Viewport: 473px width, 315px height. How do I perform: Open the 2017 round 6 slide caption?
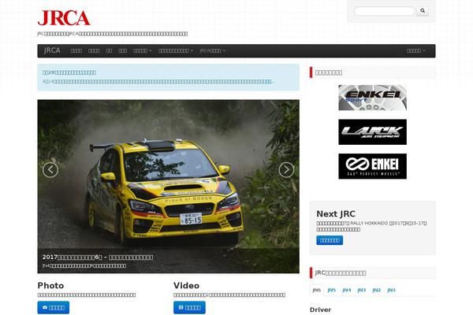(x=98, y=258)
